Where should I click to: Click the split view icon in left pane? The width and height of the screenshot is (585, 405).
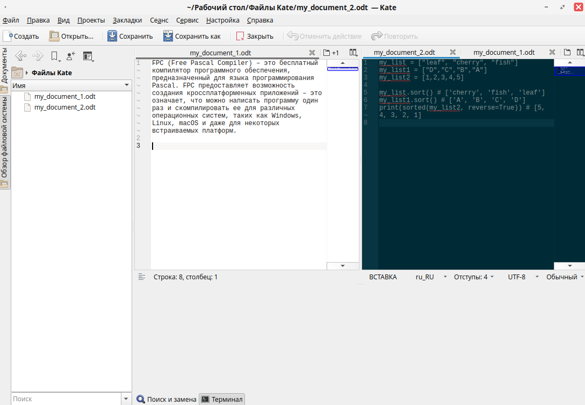click(x=353, y=53)
